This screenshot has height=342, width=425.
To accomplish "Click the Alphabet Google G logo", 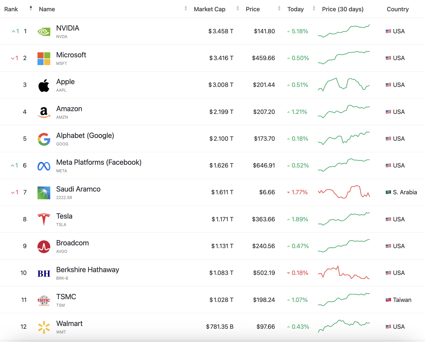I will (x=44, y=139).
